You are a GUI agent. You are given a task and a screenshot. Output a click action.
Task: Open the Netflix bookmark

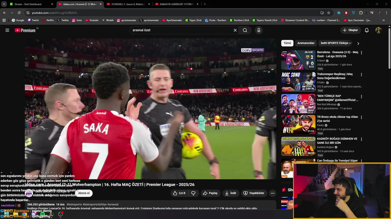48,20
